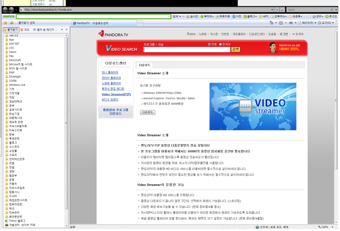Open the 자바스크립트 favorites folder
The image size is (340, 231).
(x=17, y=188)
